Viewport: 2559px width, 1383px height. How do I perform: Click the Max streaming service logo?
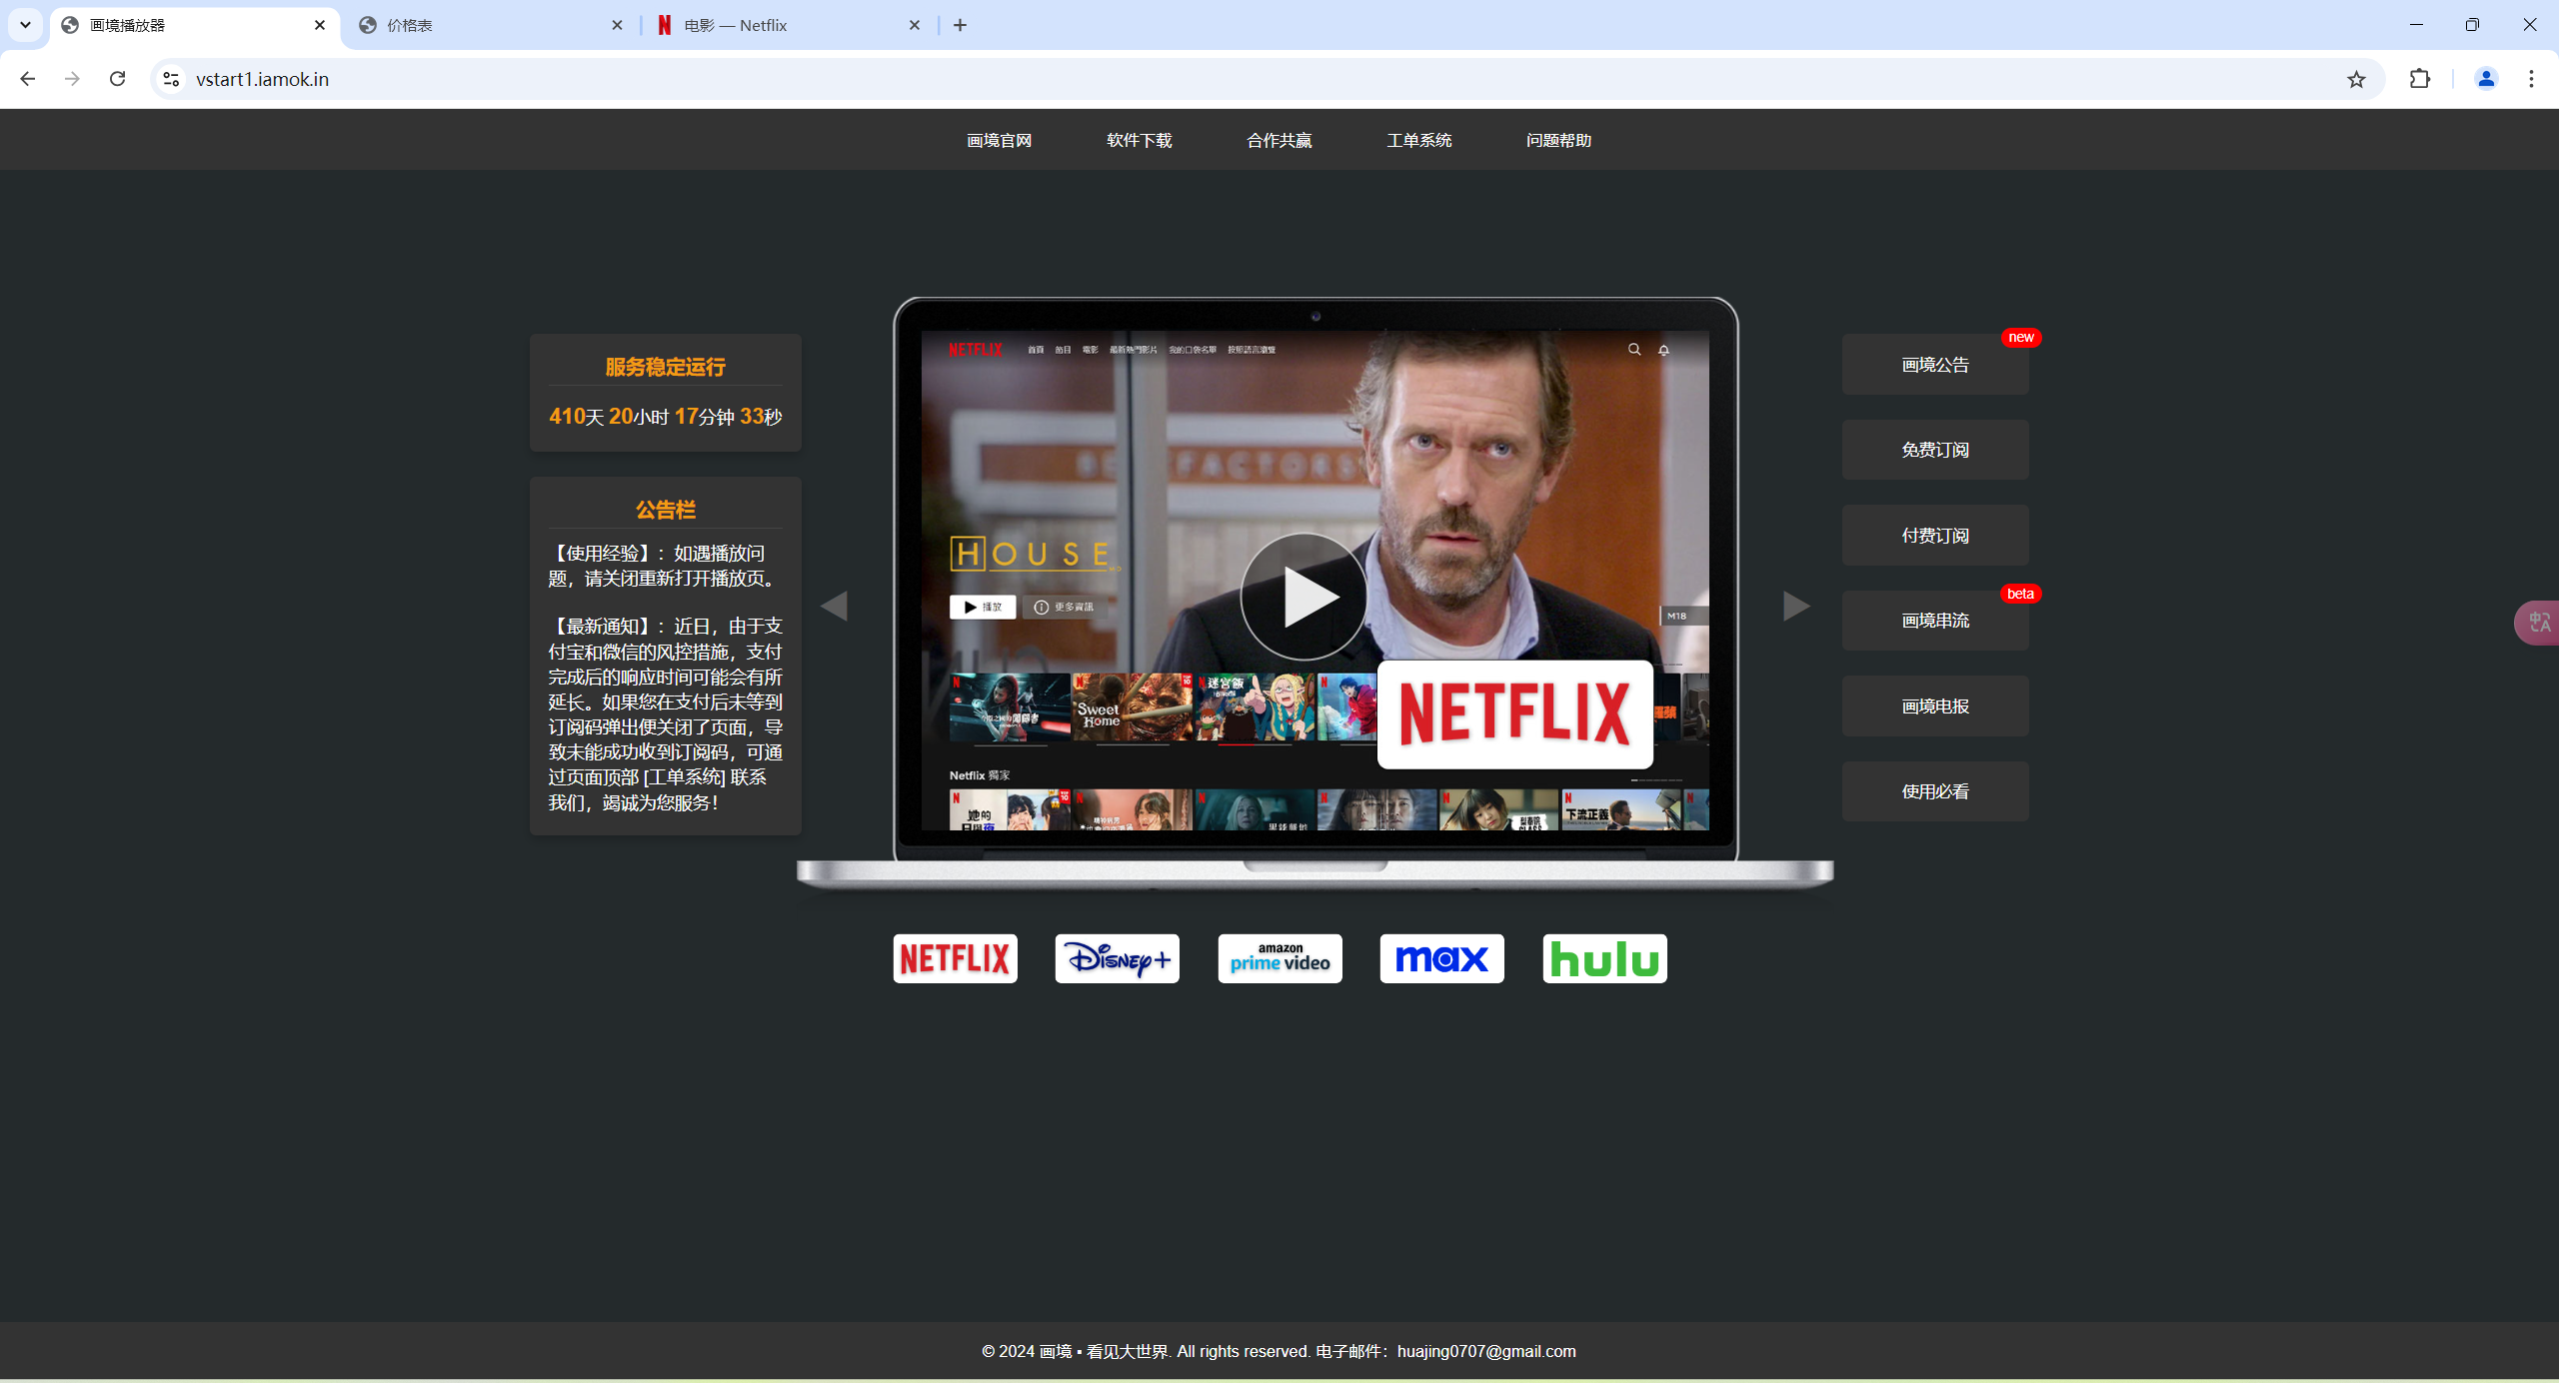coord(1440,957)
